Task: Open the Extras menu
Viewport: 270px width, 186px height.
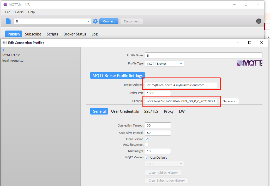Action: (19, 12)
